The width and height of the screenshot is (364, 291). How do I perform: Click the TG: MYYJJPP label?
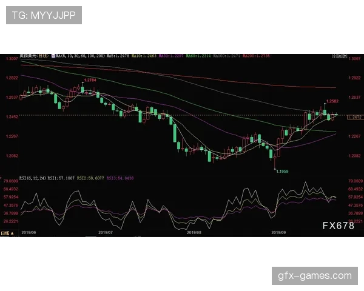click(x=44, y=15)
